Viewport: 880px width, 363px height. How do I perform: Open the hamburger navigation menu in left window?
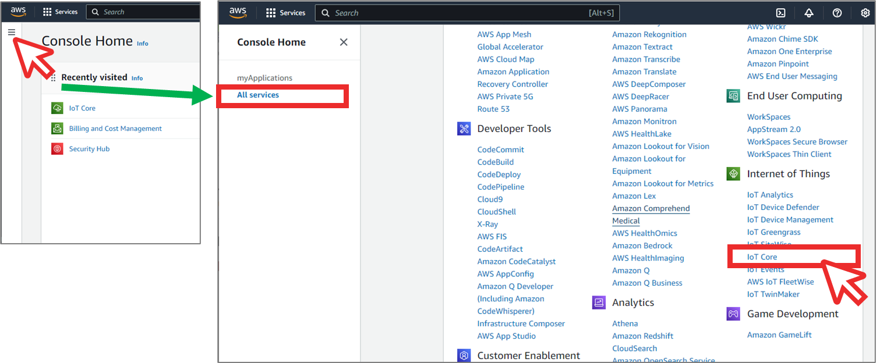pos(12,32)
